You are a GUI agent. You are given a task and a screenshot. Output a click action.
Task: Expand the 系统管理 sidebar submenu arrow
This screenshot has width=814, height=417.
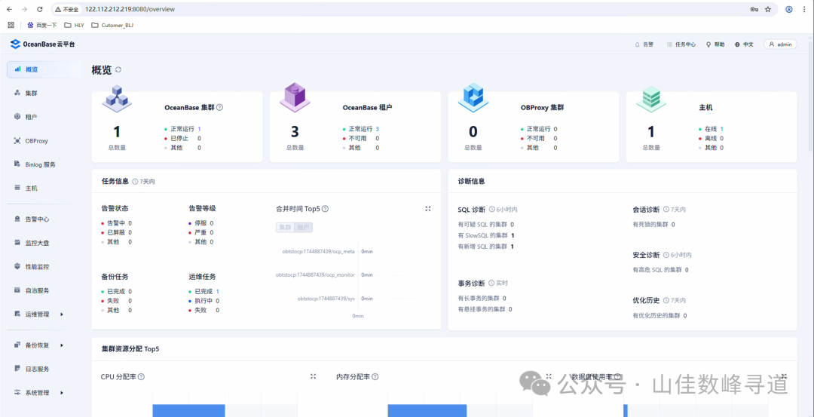pos(62,393)
